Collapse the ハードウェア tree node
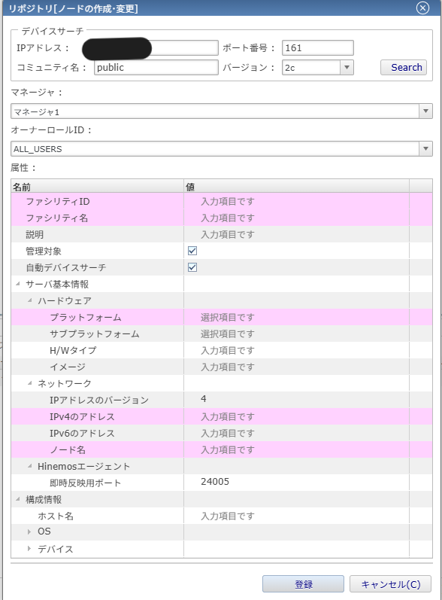Viewport: 442px width, 600px height. pyautogui.click(x=30, y=300)
